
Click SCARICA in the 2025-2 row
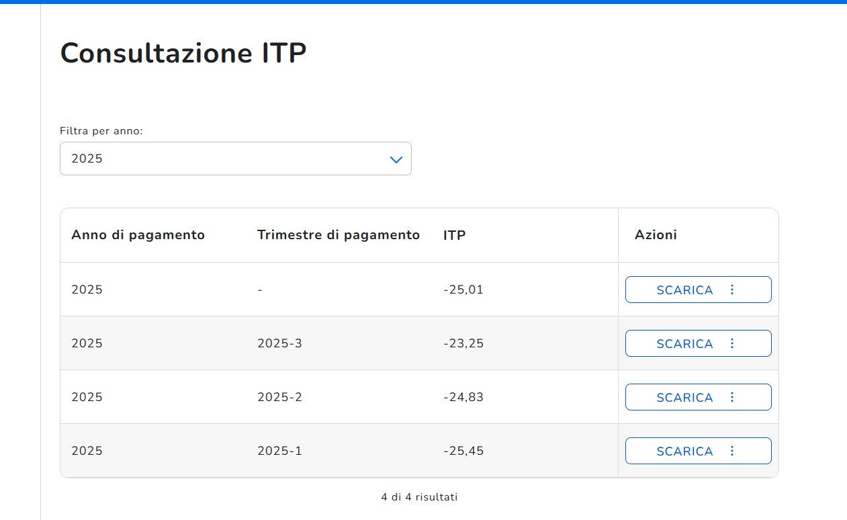pos(684,397)
